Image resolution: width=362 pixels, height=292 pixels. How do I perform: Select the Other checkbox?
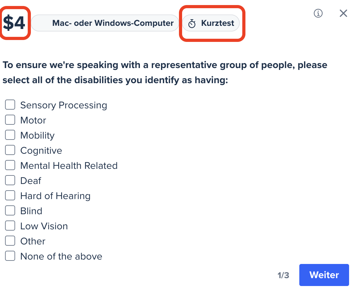[10, 241]
